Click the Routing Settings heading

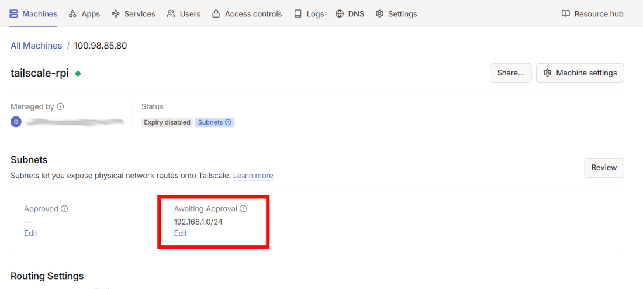click(47, 276)
